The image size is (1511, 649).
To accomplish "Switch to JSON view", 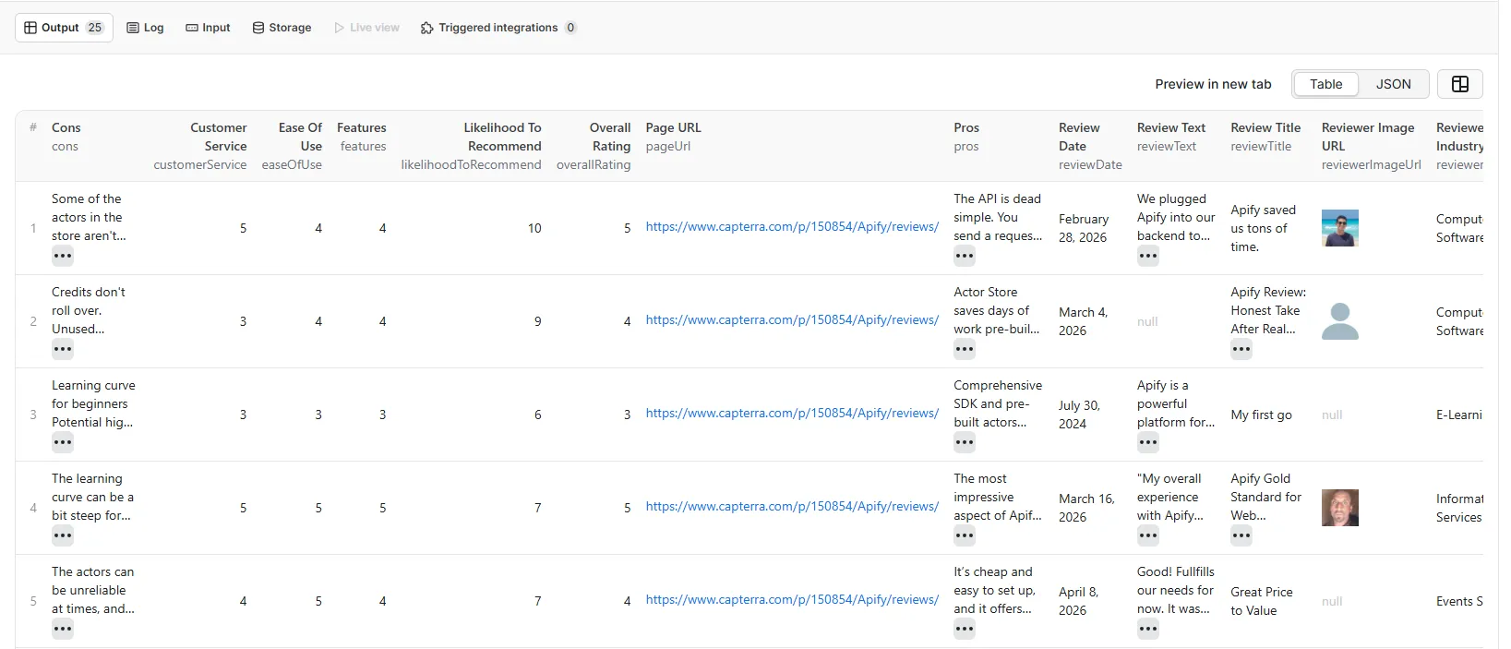I will pyautogui.click(x=1393, y=84).
